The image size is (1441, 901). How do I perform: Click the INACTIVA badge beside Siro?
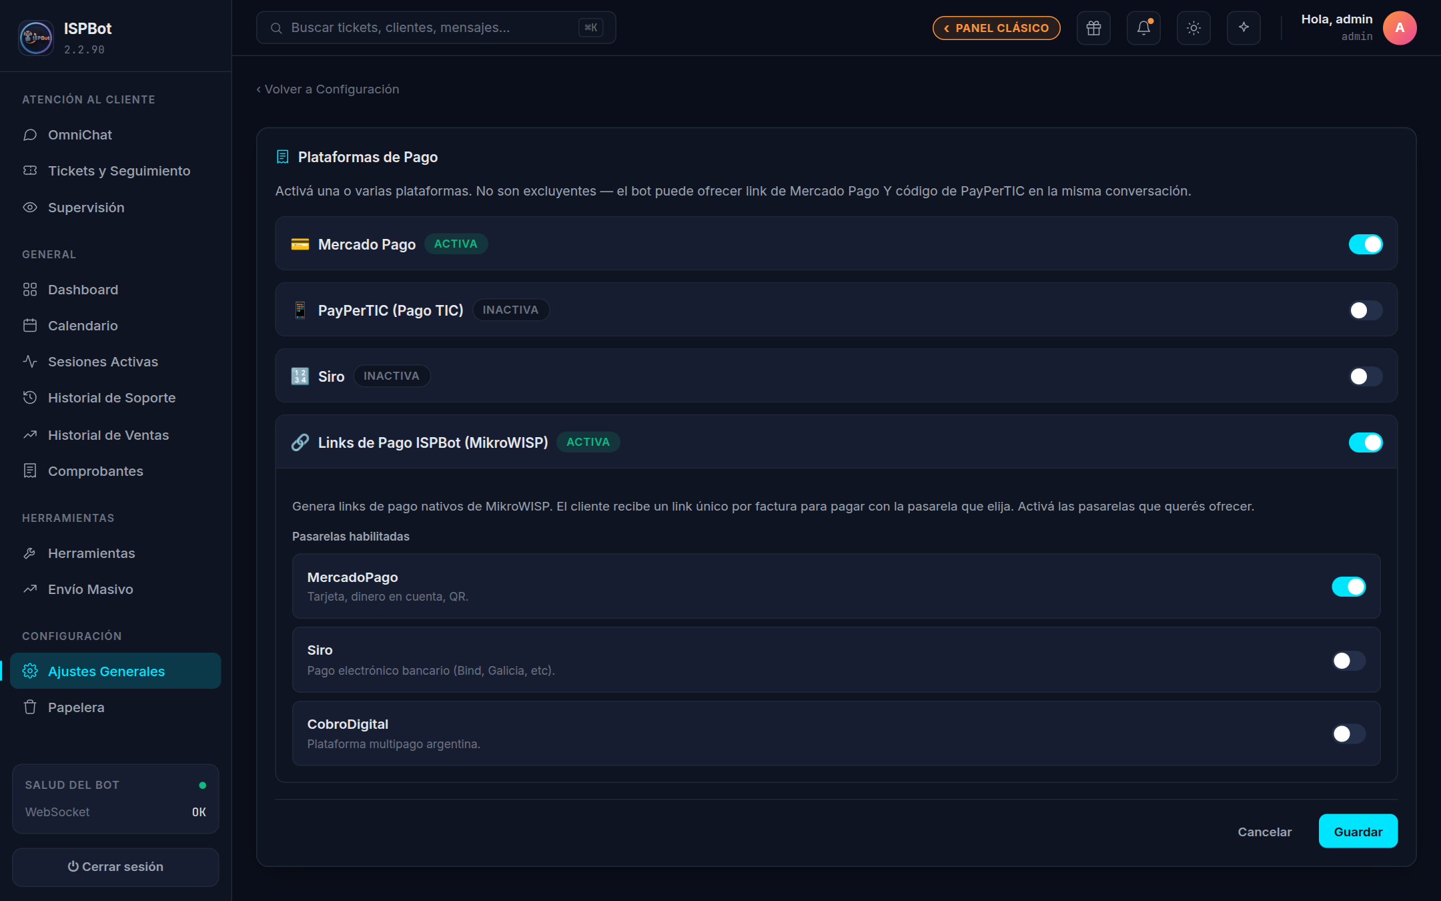(392, 376)
